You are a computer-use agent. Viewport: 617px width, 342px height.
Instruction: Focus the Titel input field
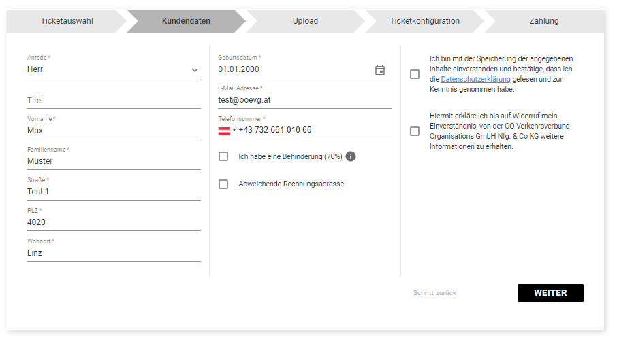point(114,101)
